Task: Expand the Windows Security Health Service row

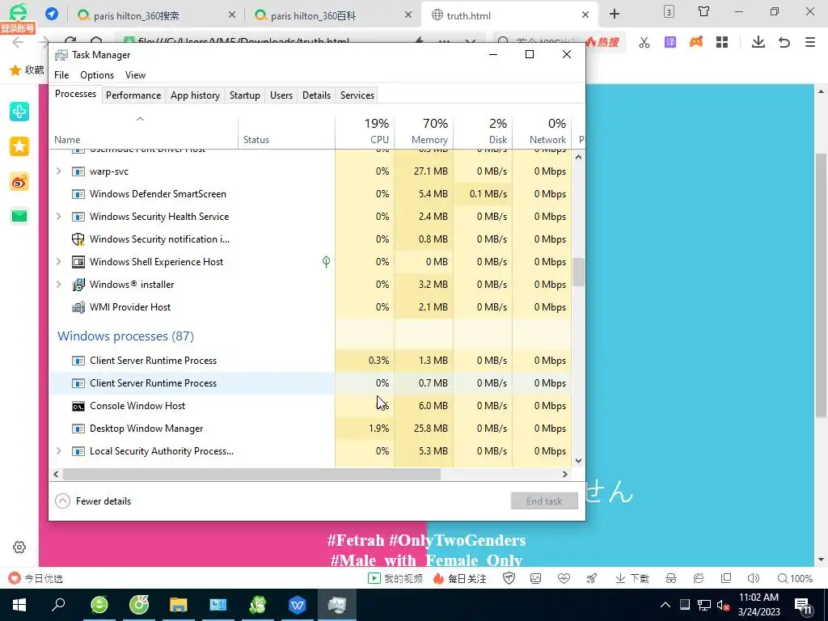Action: 58,217
